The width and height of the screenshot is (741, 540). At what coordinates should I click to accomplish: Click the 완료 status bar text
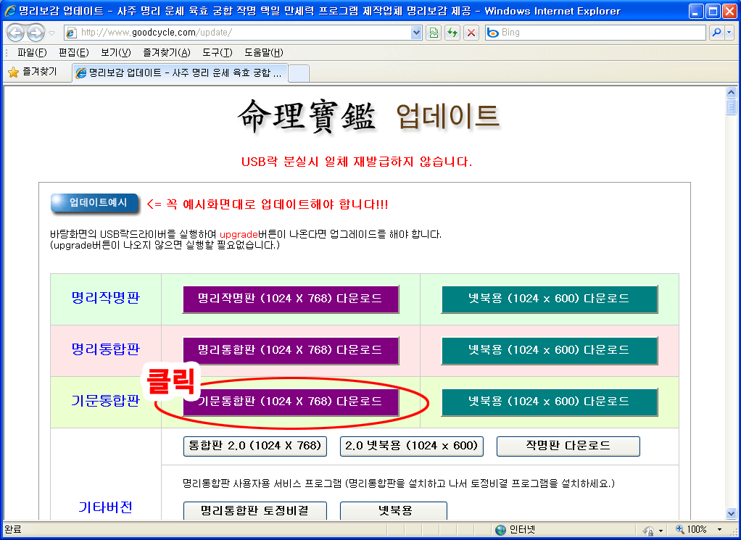coord(13,530)
